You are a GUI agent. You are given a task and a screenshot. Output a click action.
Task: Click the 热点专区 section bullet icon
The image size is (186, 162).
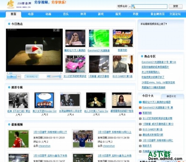(x=142, y=56)
